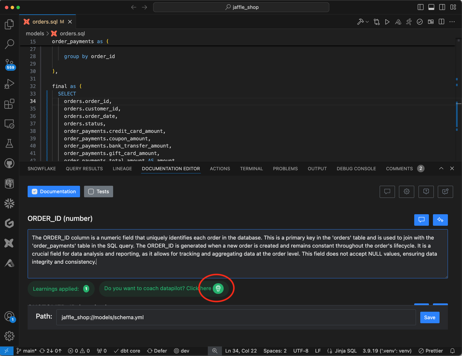Viewport: 462px width, 356px height.
Task: Run the dbt model with play icon
Action: coord(387,22)
